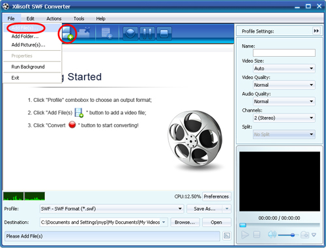Image resolution: width=326 pixels, height=248 pixels.
Task: Click the Save As... button
Action: [x=205, y=209]
